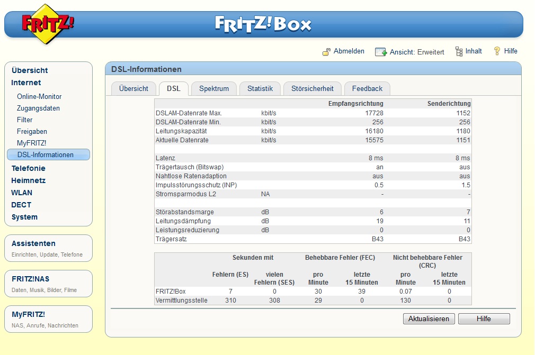This screenshot has height=355, width=535.
Task: Click Behebbare Fehler (FEC) header
Action: point(340,258)
